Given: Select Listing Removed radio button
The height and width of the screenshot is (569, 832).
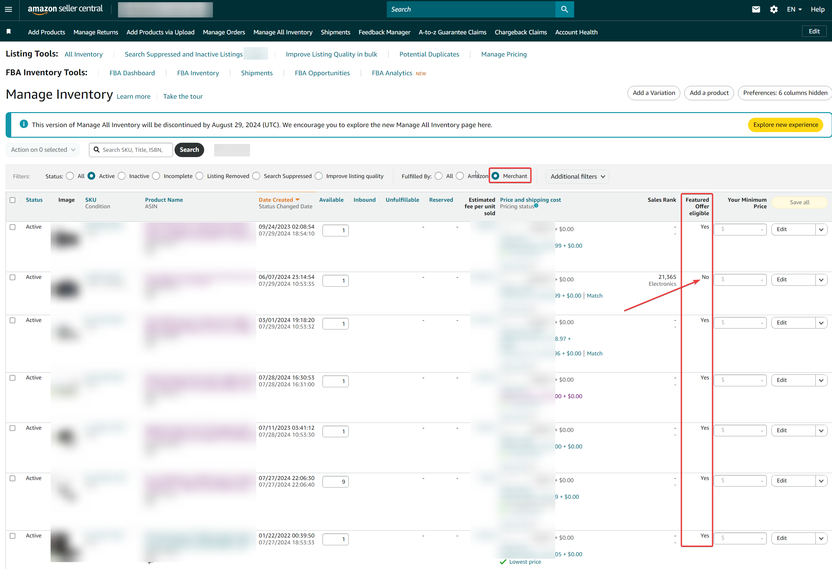Looking at the screenshot, I should pos(199,176).
